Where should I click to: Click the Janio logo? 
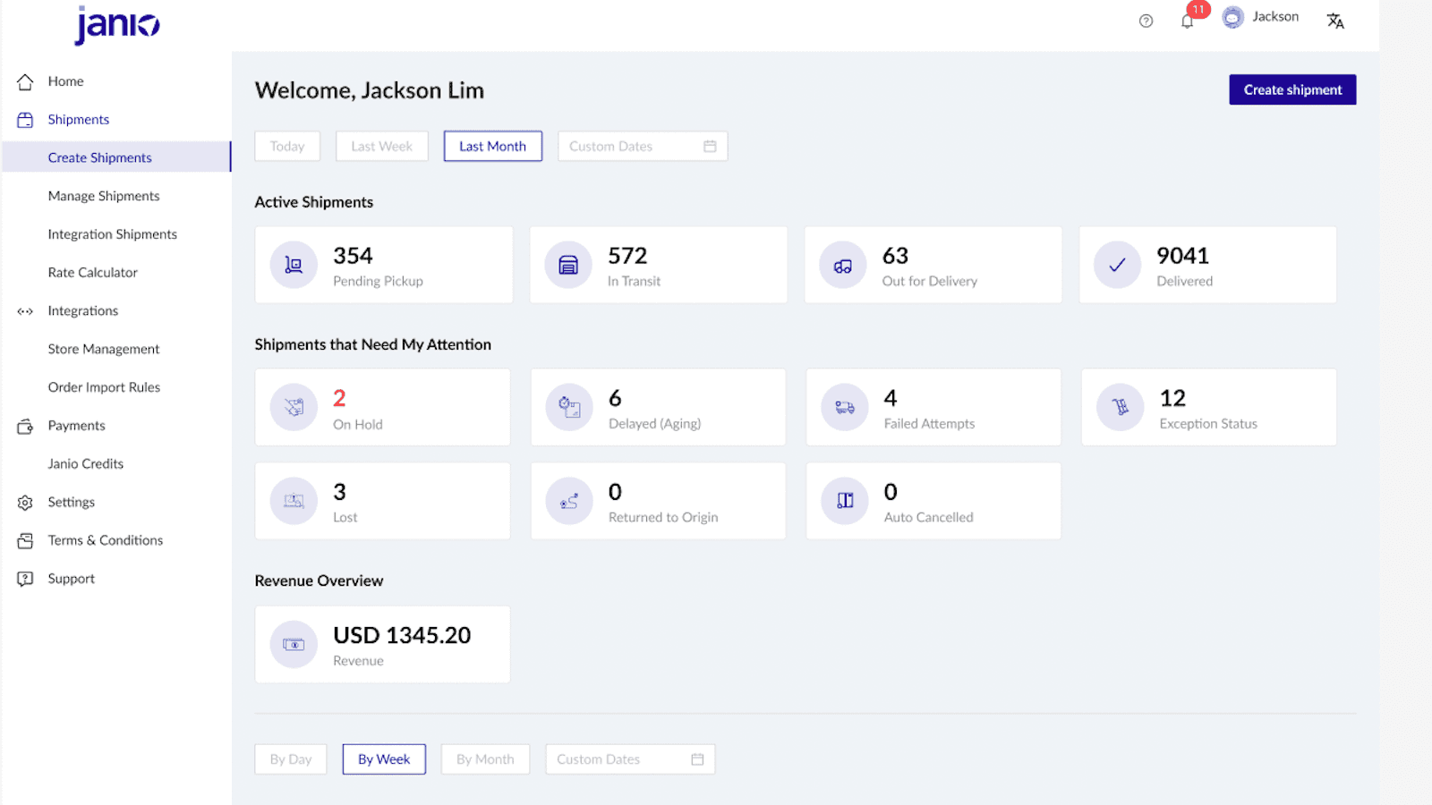[116, 24]
